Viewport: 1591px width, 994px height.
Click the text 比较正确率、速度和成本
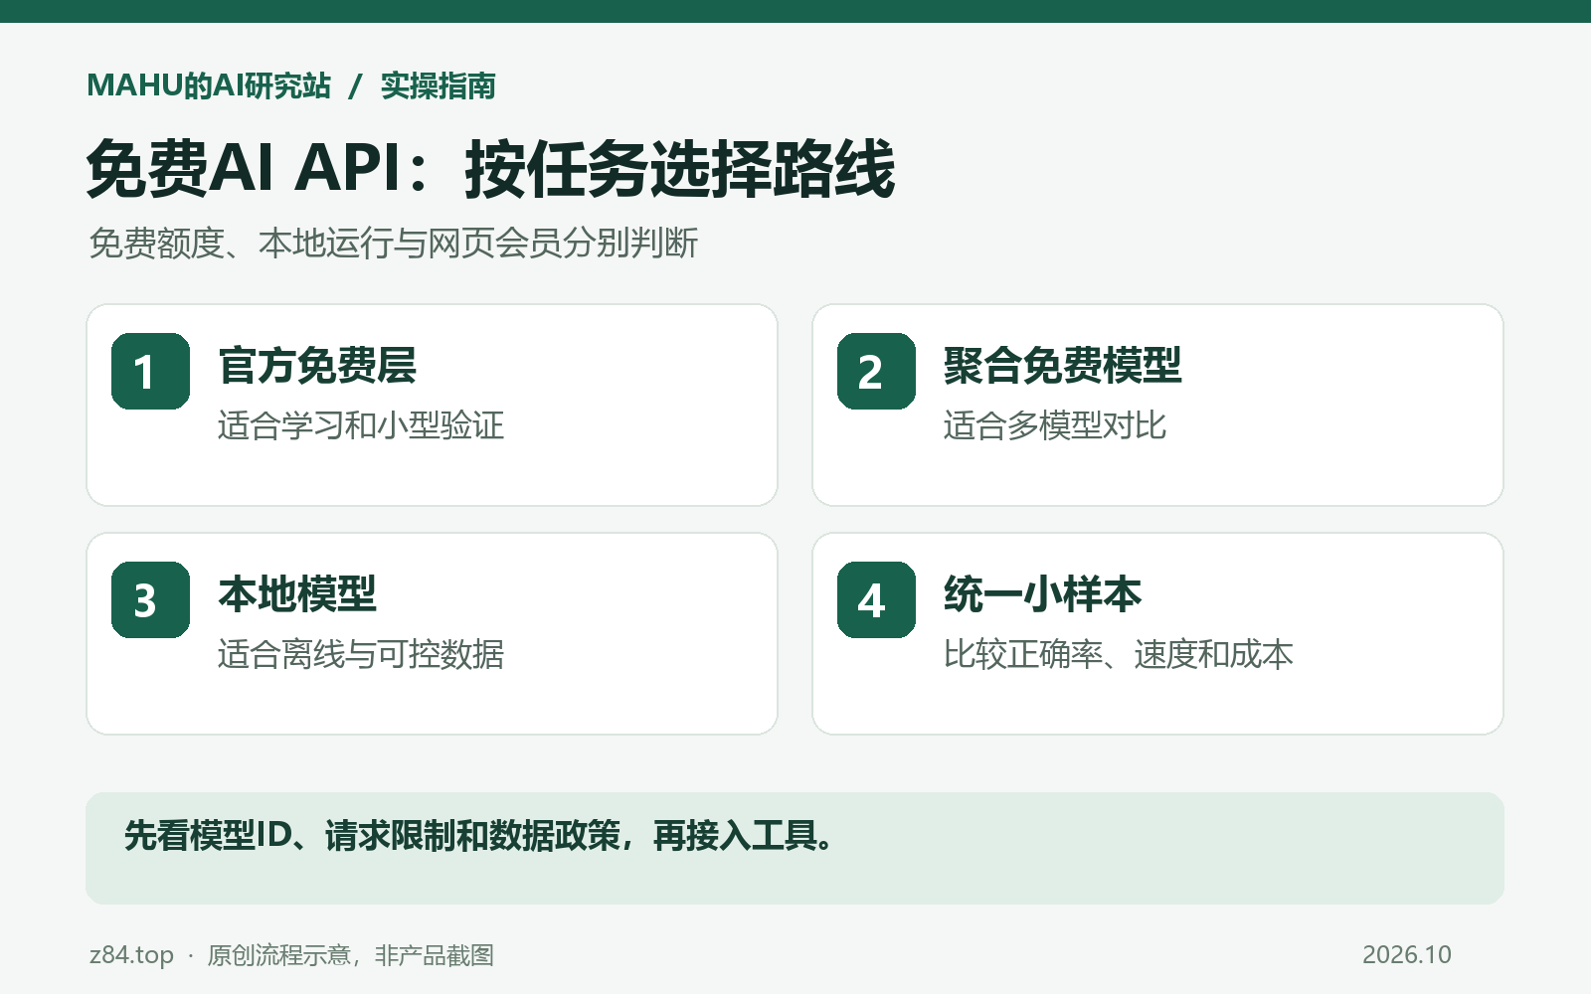click(x=1118, y=654)
